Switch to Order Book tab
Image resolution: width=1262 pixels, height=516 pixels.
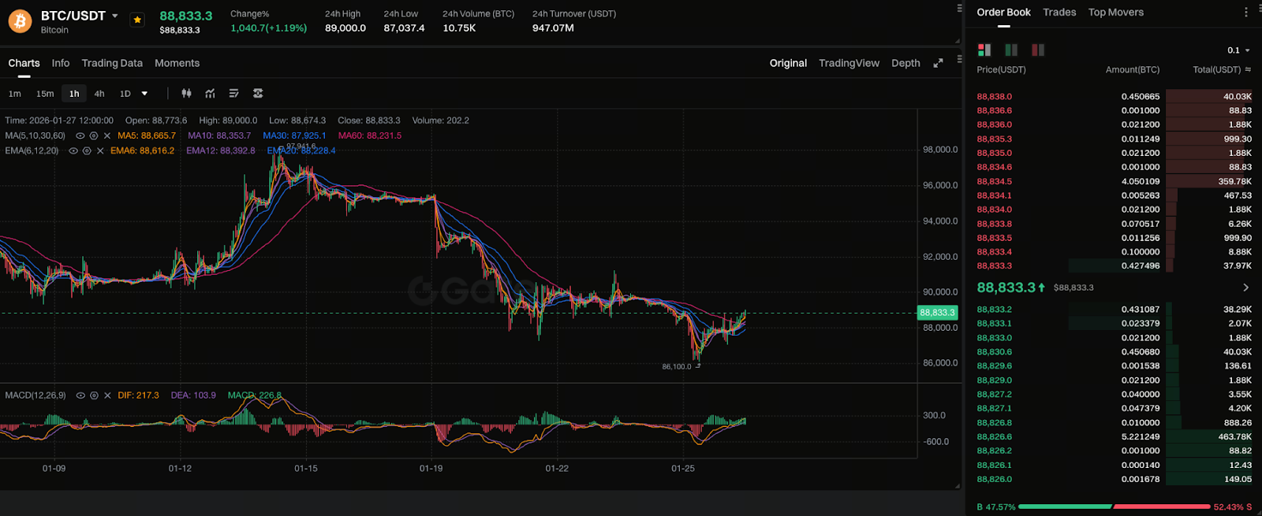click(x=1003, y=13)
